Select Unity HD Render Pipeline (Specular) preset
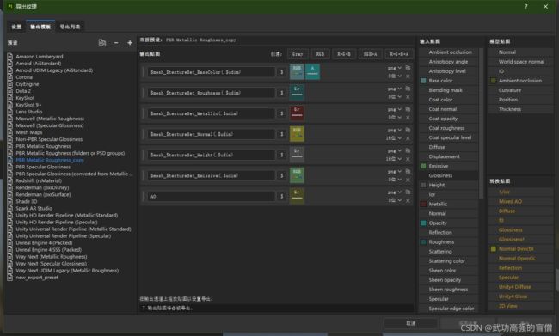This screenshot has width=559, height=336. [56, 222]
